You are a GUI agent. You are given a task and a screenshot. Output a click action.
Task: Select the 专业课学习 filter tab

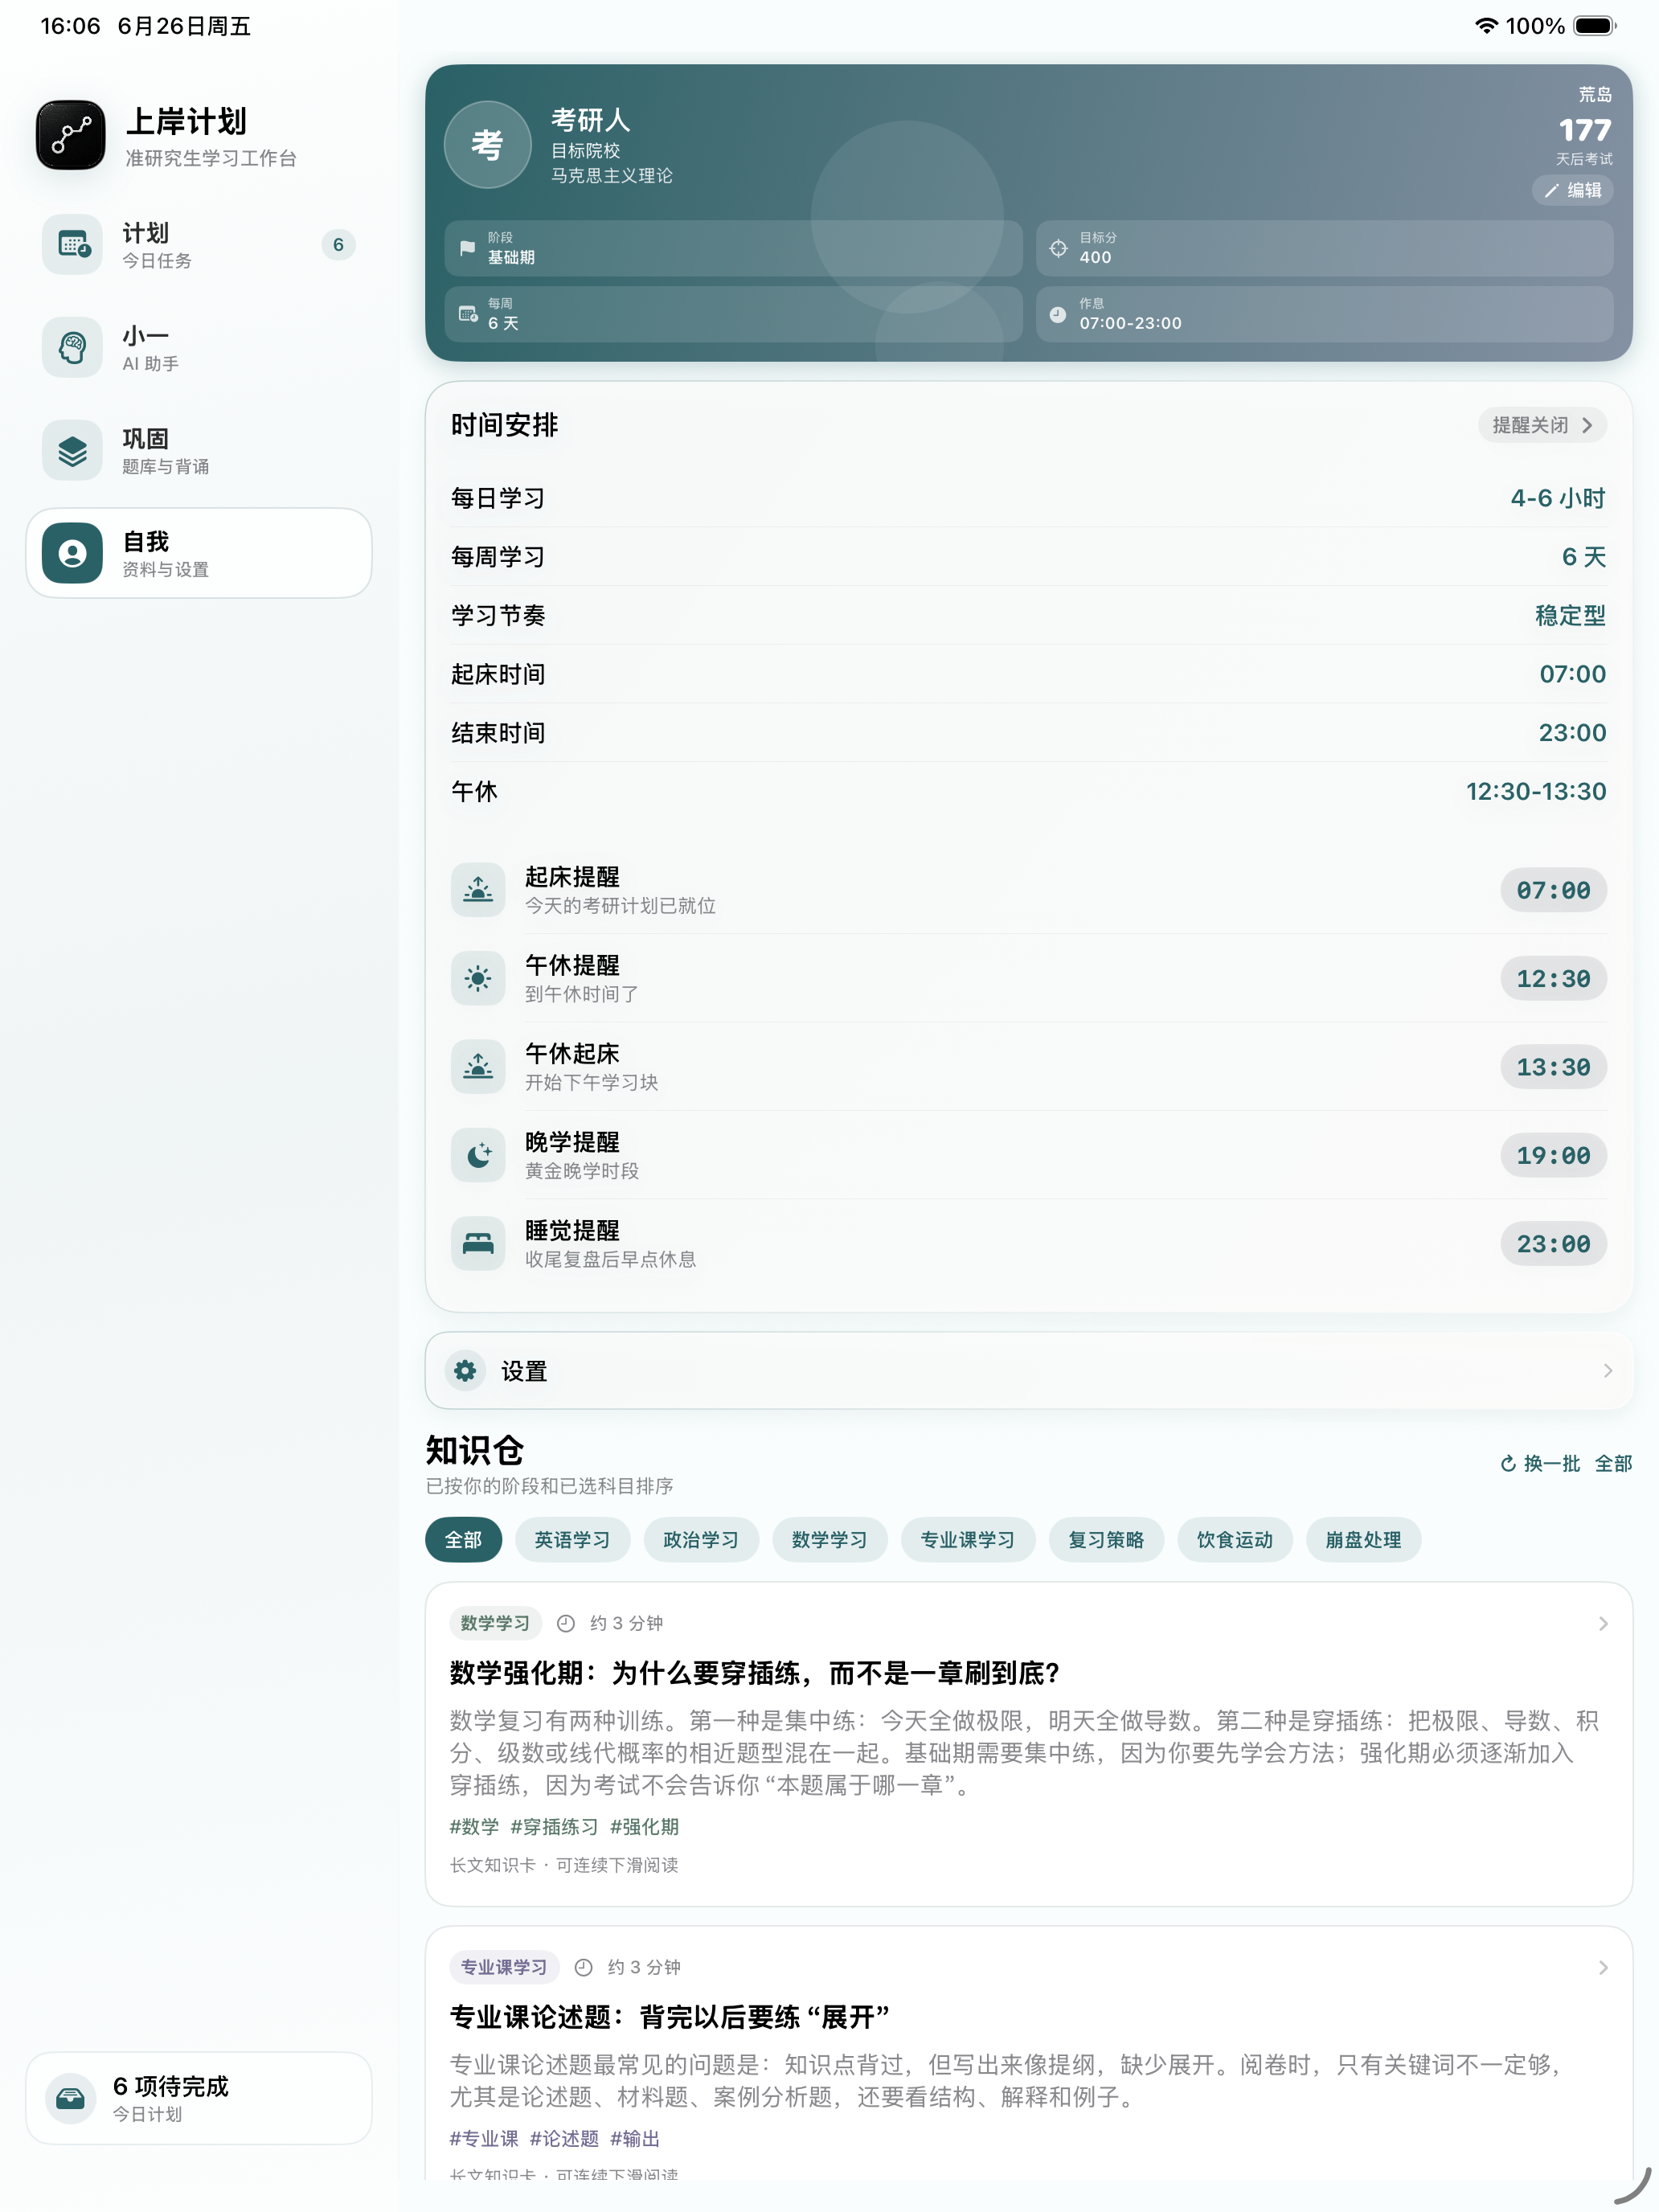click(967, 1540)
